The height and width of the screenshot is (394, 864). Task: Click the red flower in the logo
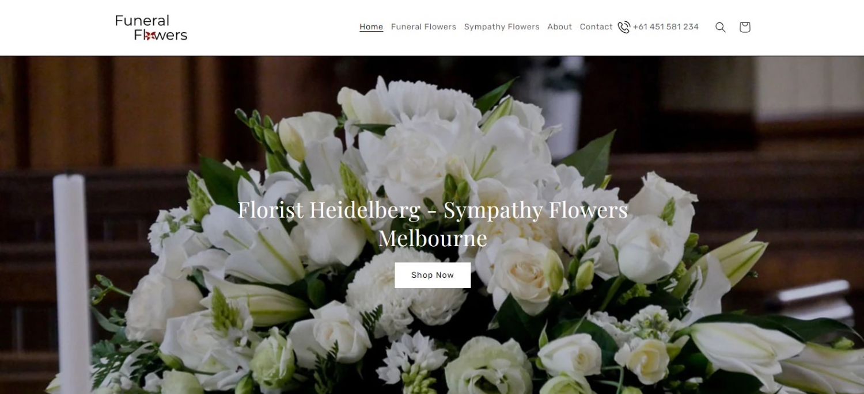pos(147,35)
